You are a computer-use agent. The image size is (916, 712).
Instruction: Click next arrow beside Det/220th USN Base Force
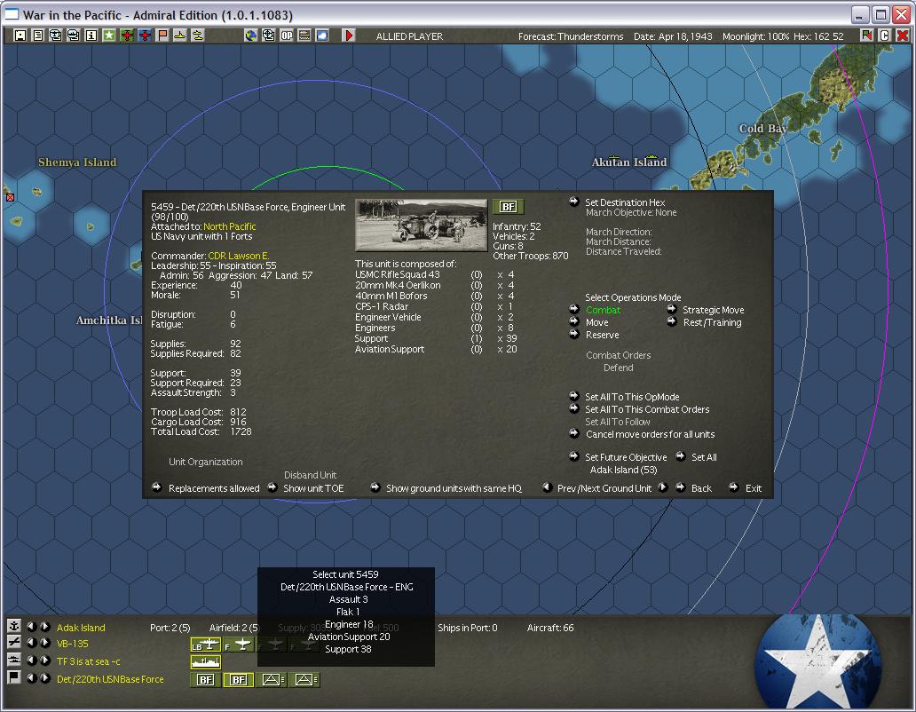tap(45, 678)
